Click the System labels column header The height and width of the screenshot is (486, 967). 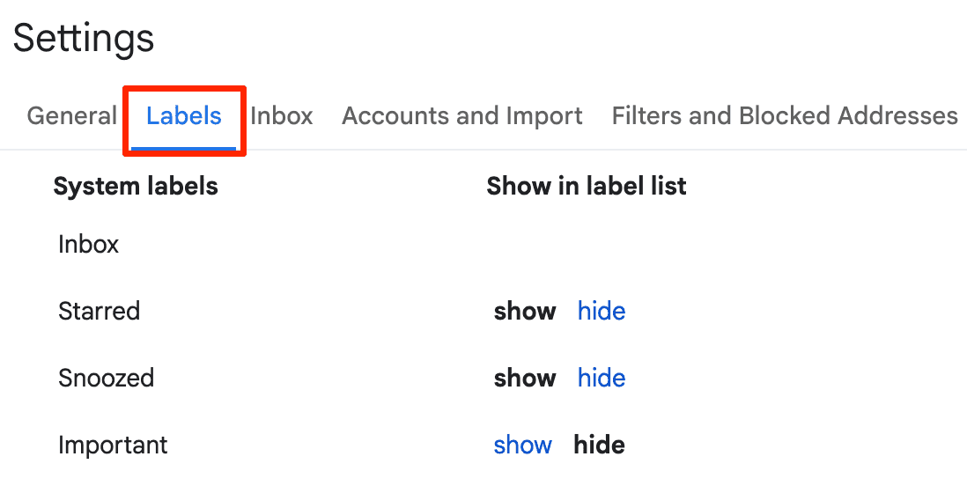pos(136,187)
